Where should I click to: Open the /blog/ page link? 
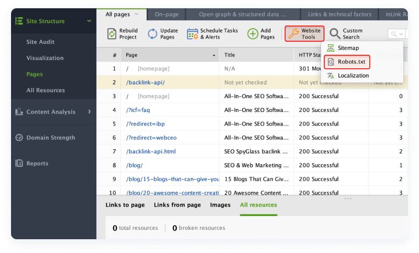(x=135, y=165)
